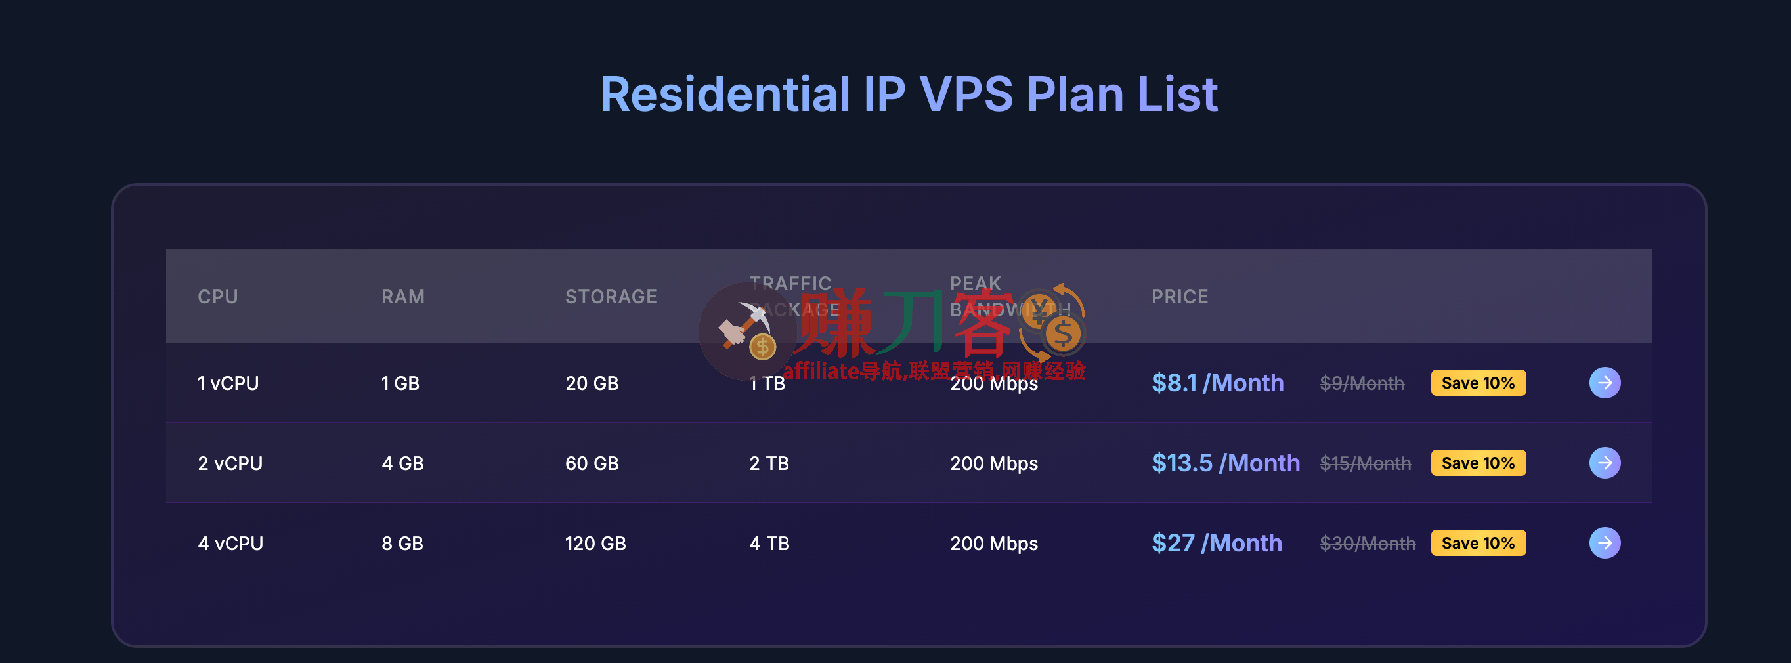Select the $13.5 /Month price text

1226,462
